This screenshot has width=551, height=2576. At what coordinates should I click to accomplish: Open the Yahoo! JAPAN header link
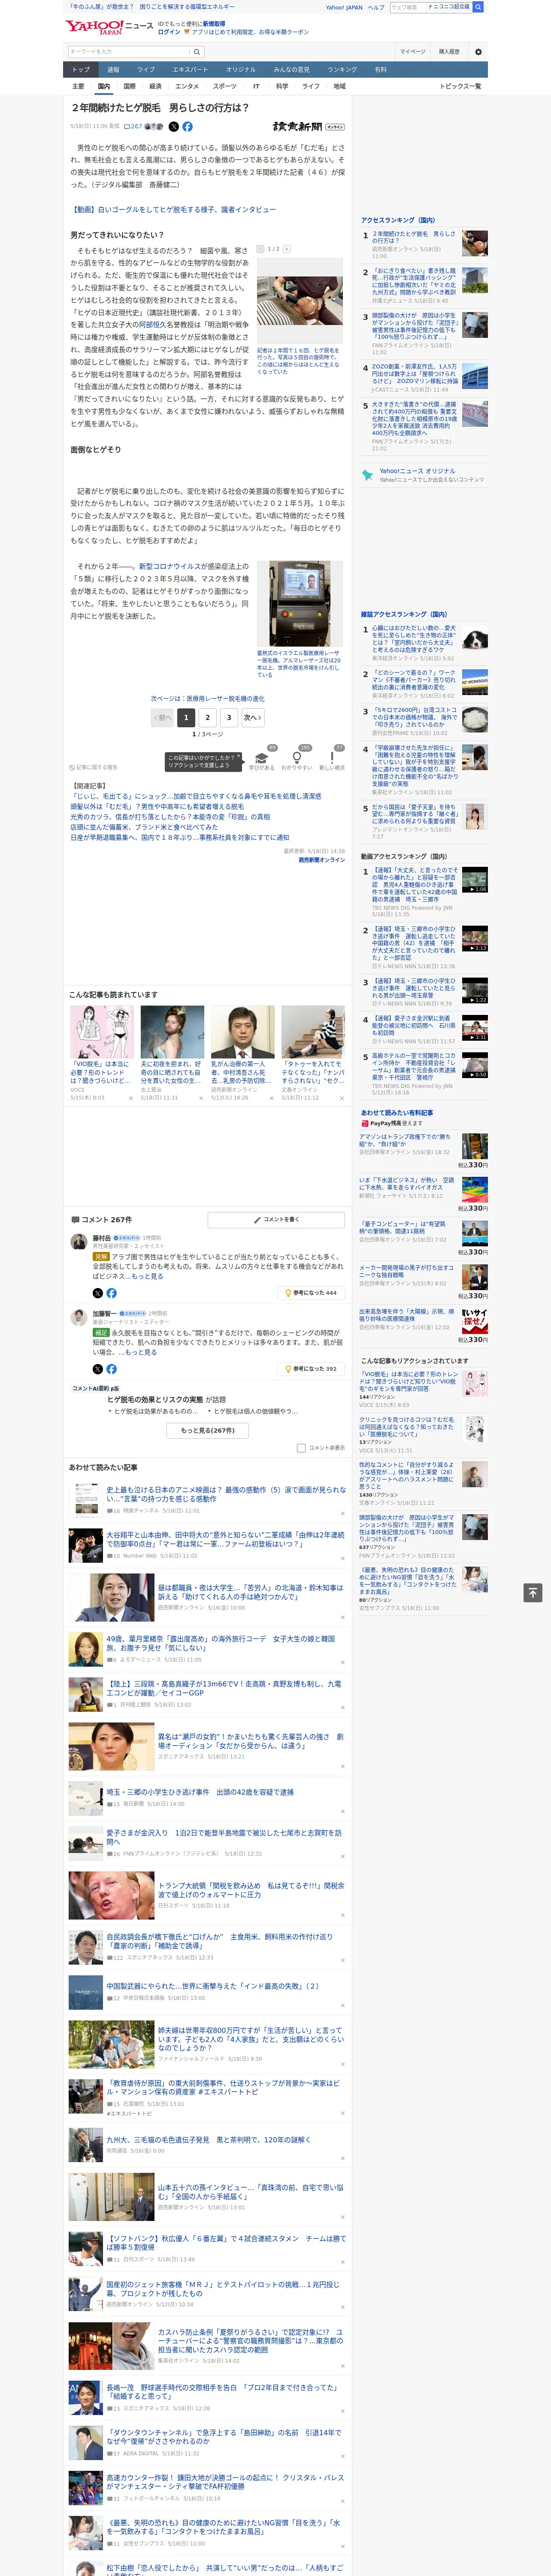coord(344,7)
